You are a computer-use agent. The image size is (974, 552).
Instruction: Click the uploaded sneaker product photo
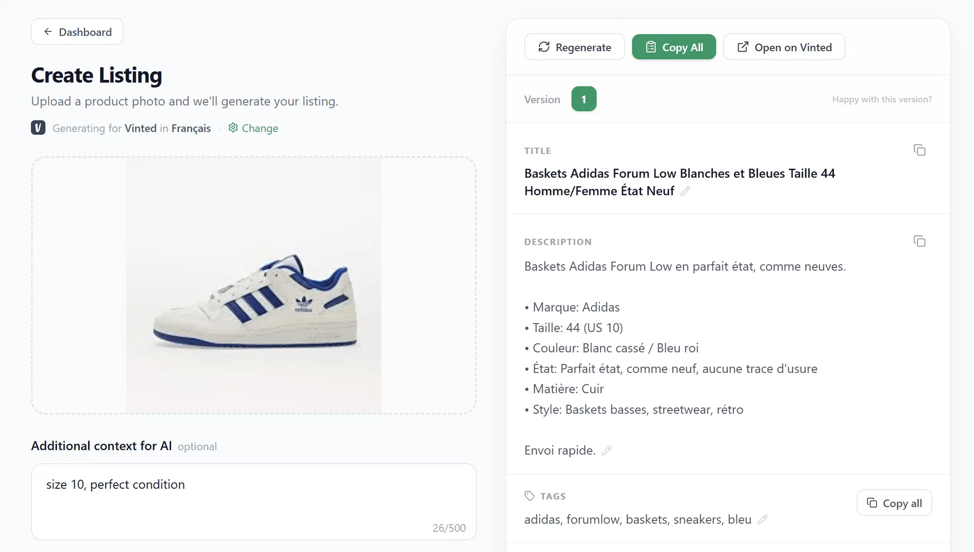(x=253, y=286)
